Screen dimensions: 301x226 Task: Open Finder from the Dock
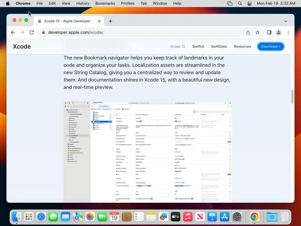point(17,217)
